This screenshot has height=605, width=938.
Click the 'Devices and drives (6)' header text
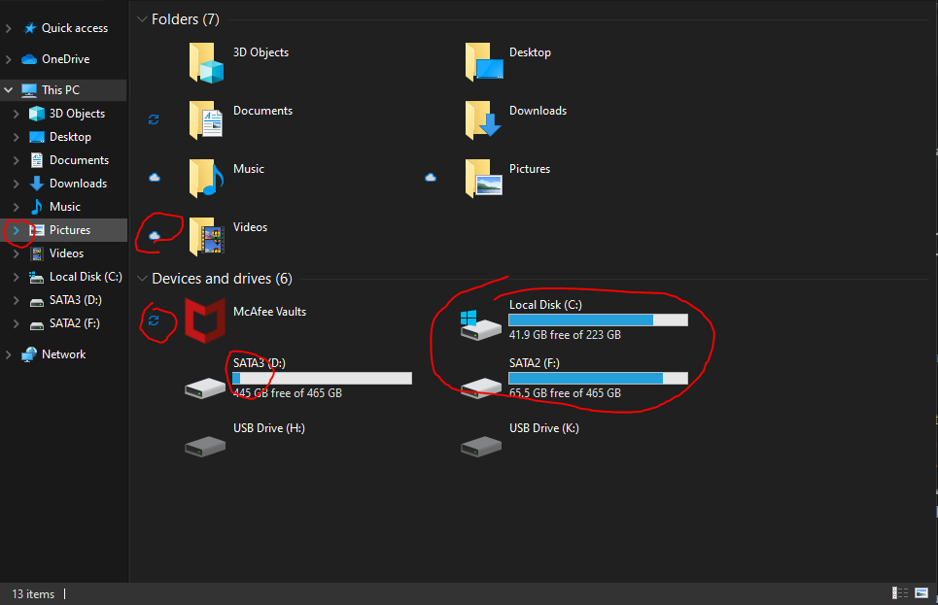click(x=222, y=279)
